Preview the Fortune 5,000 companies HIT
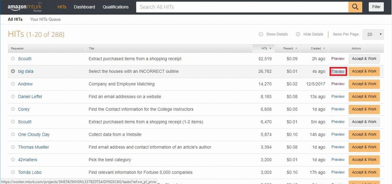The width and height of the screenshot is (392, 184). tap(338, 172)
